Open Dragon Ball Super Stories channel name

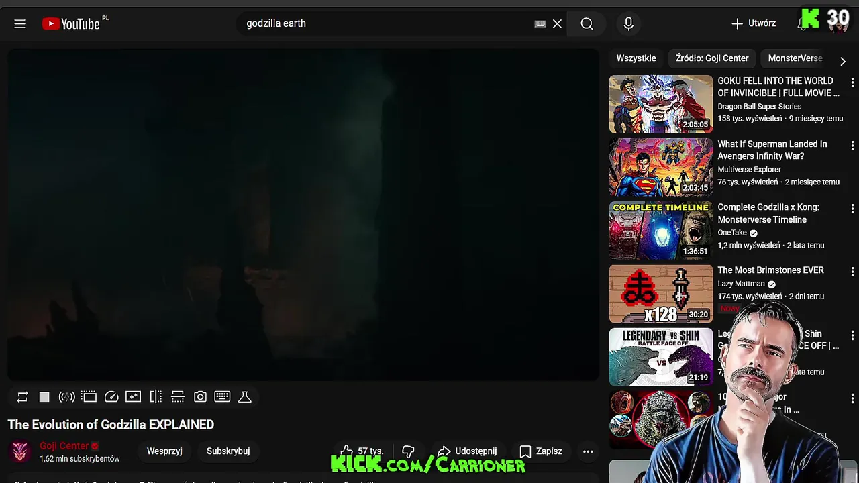point(759,107)
